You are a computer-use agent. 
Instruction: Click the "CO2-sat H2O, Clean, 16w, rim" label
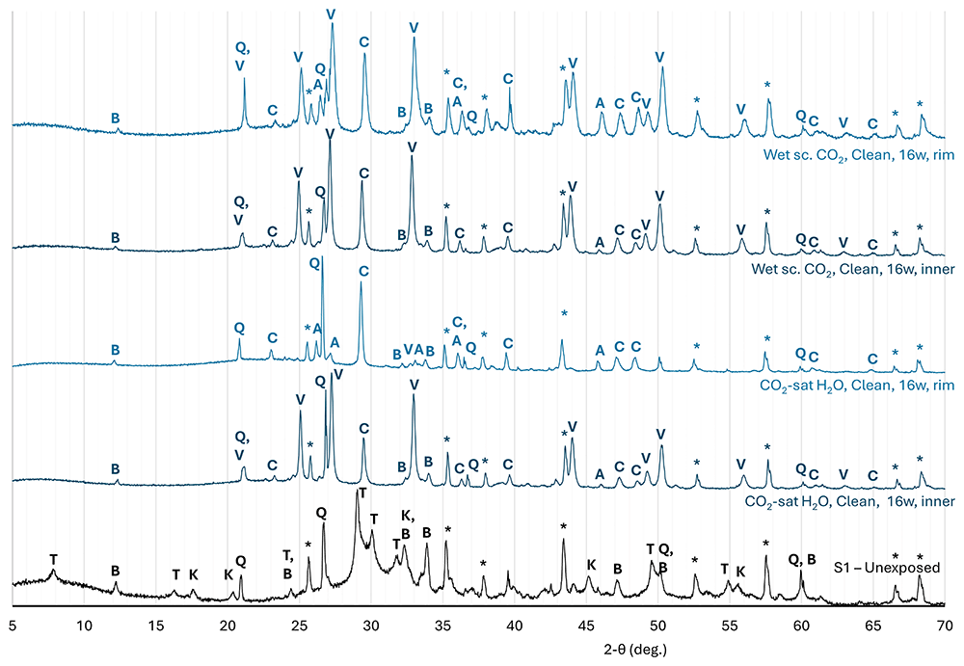click(x=857, y=386)
